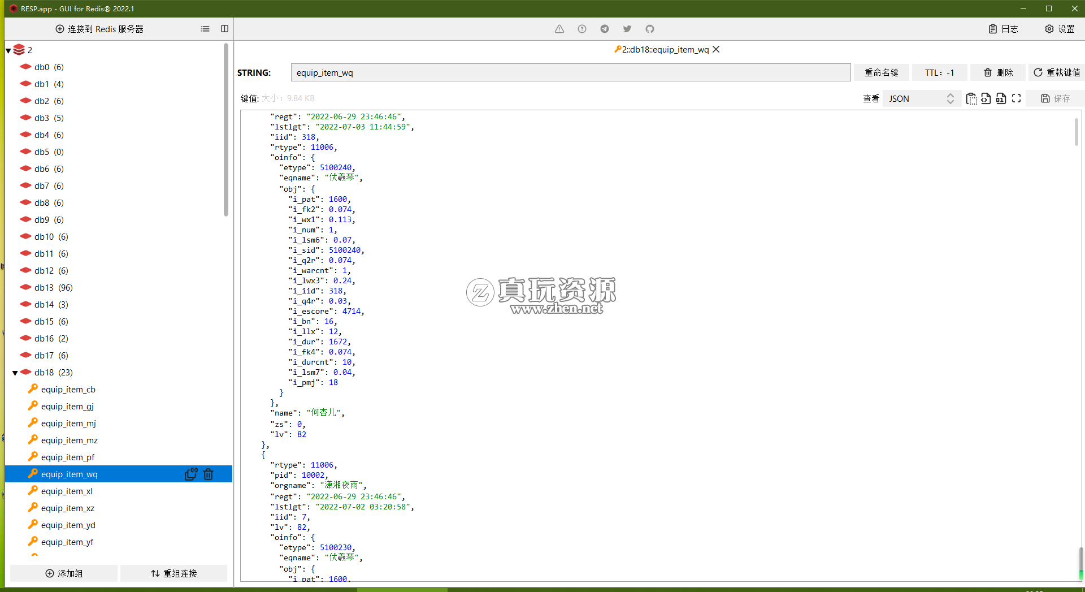The width and height of the screenshot is (1085, 592).
Task: Open key equip_item_yd
Action: click(x=68, y=525)
